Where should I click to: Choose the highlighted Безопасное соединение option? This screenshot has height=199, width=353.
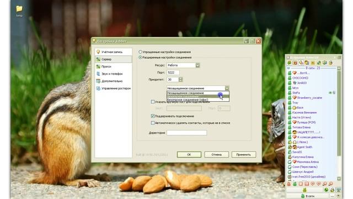pyautogui.click(x=198, y=96)
